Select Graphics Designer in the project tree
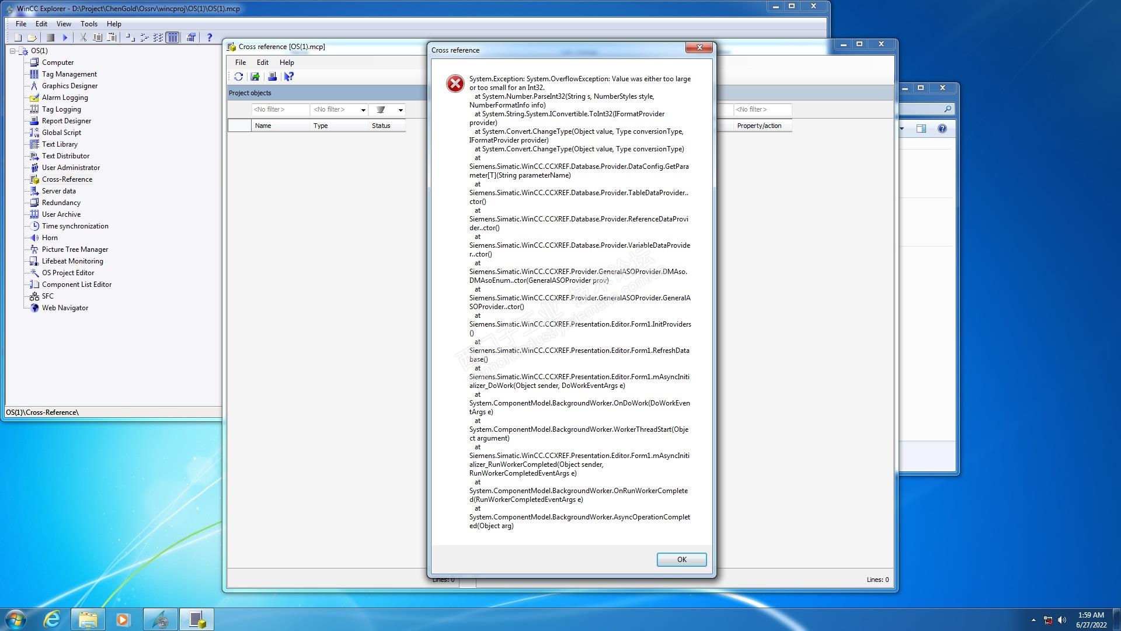The width and height of the screenshot is (1121, 631). coord(69,86)
